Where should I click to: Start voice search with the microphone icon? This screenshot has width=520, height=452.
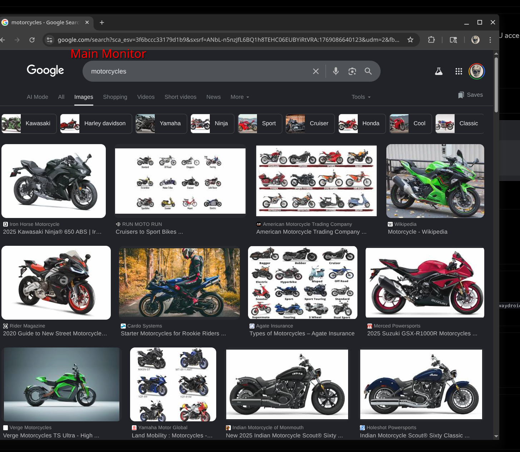pyautogui.click(x=336, y=71)
